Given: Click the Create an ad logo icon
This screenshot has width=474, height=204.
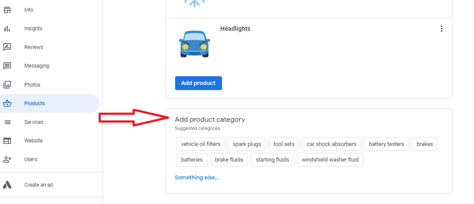Looking at the screenshot, I should click(x=7, y=185).
